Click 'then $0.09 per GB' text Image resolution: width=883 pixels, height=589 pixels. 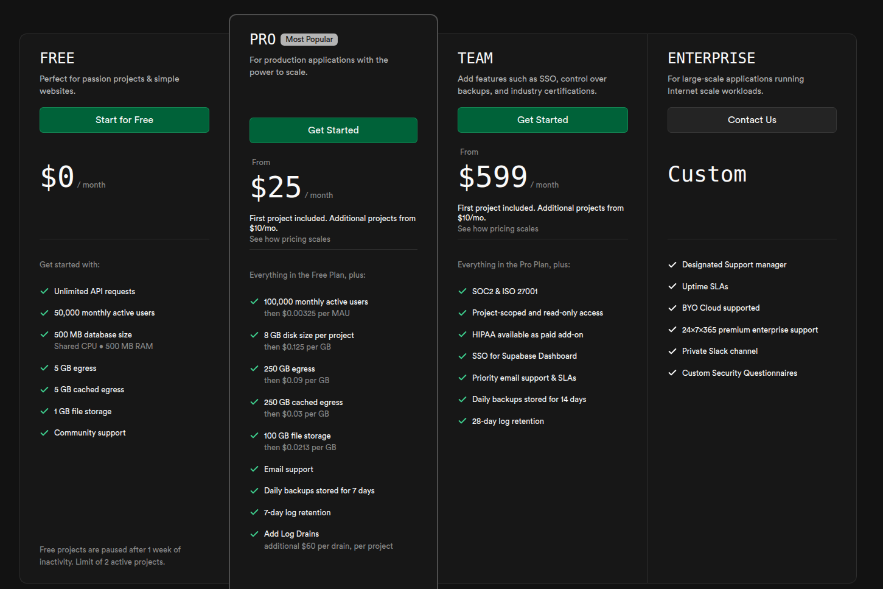tap(296, 381)
